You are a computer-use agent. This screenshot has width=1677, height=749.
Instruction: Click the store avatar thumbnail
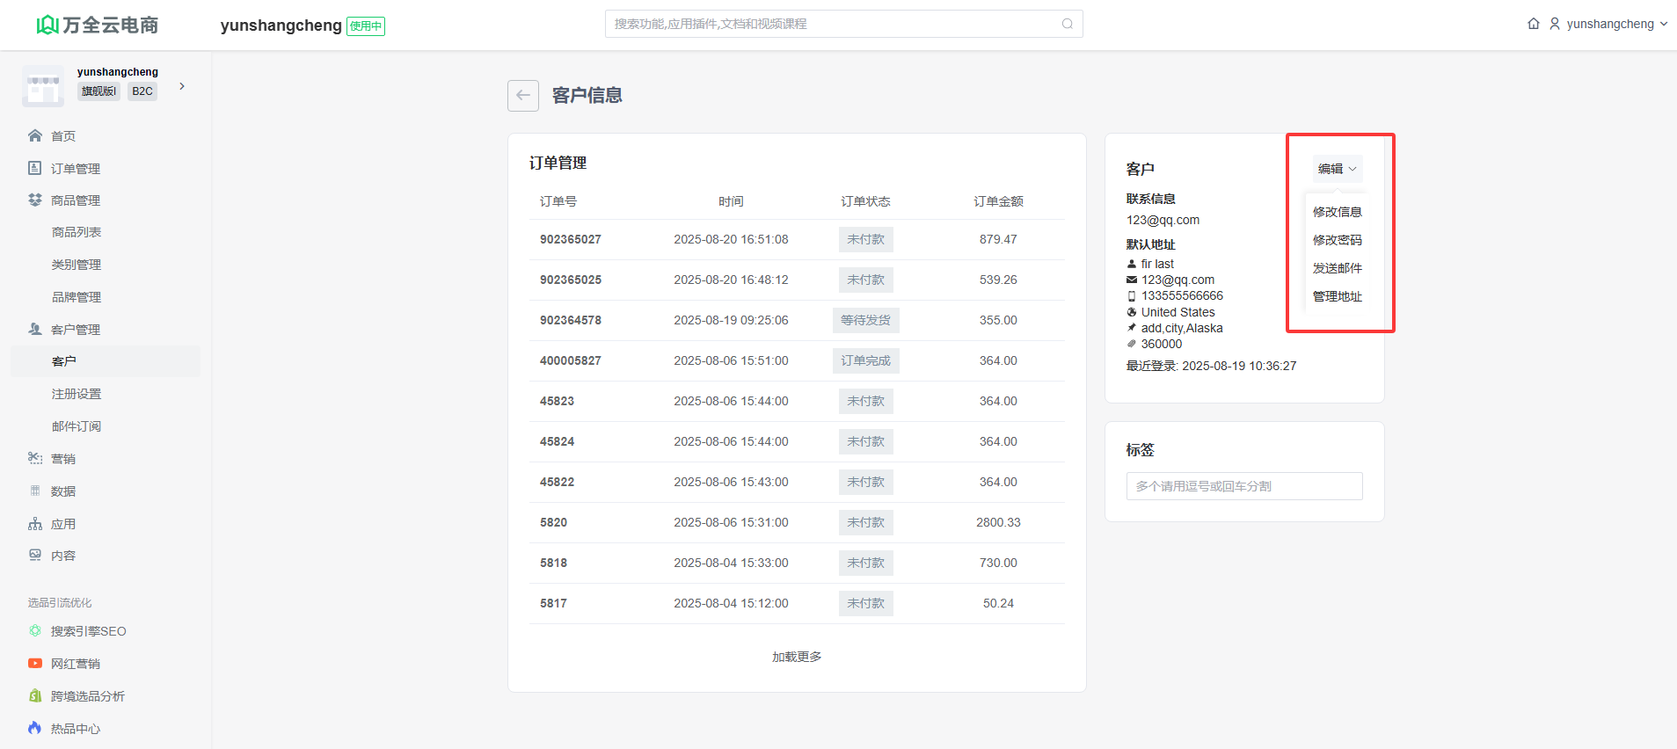point(43,87)
